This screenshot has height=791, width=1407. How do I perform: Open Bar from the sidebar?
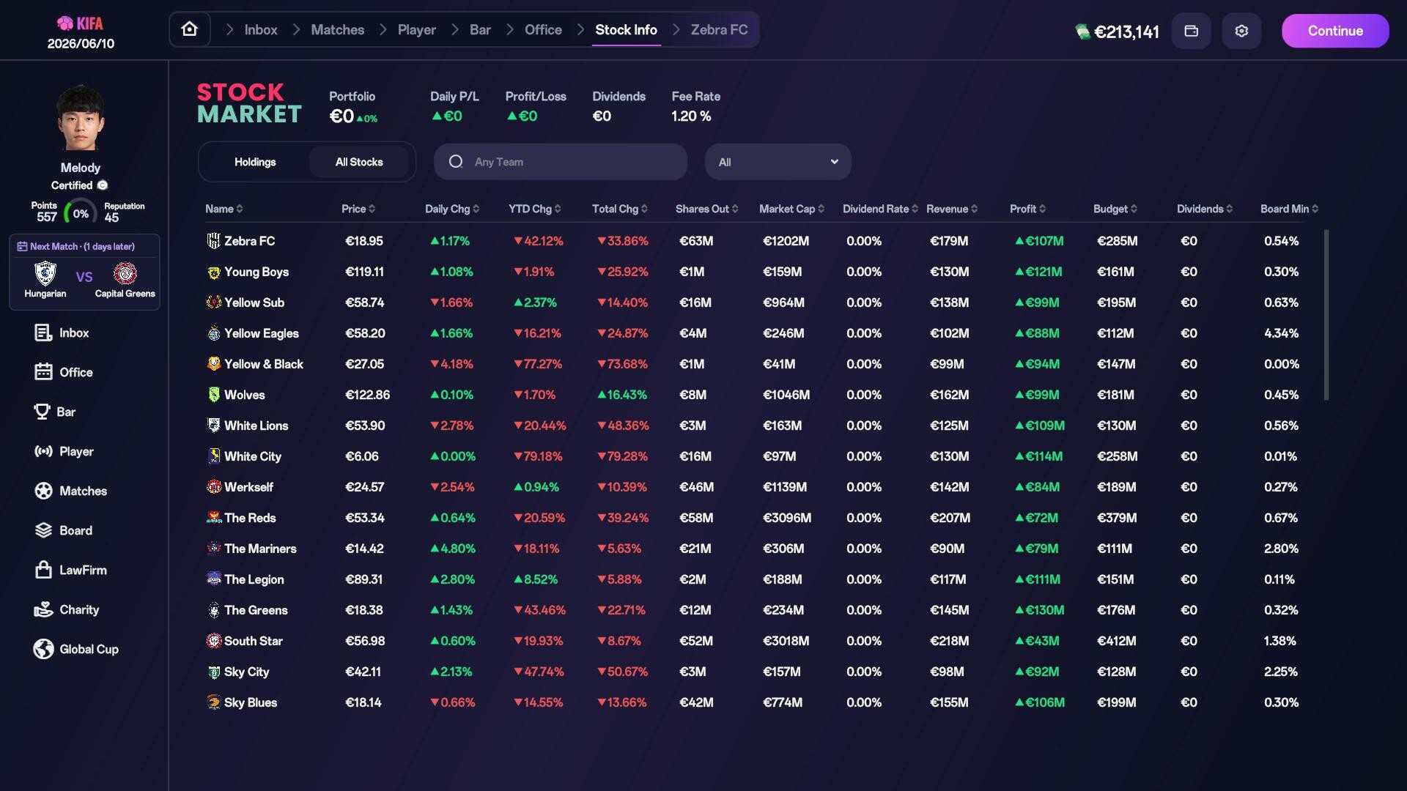[x=55, y=412]
